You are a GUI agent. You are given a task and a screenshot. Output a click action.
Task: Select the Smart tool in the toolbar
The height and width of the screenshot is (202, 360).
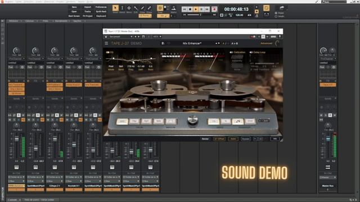(115, 8)
